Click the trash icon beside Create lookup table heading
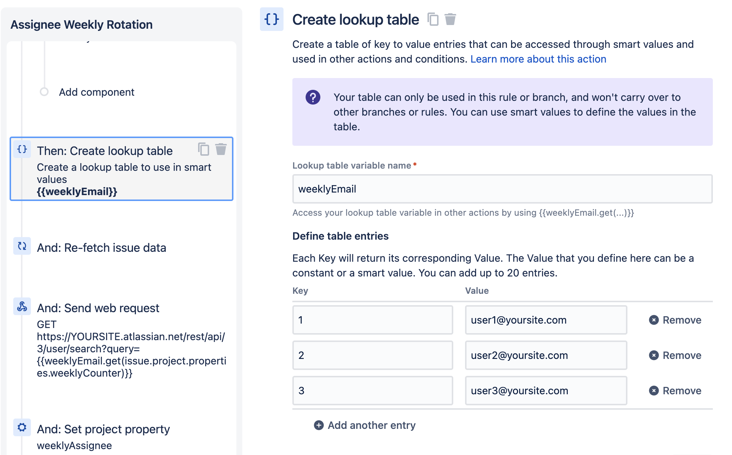The height and width of the screenshot is (455, 732). point(450,19)
